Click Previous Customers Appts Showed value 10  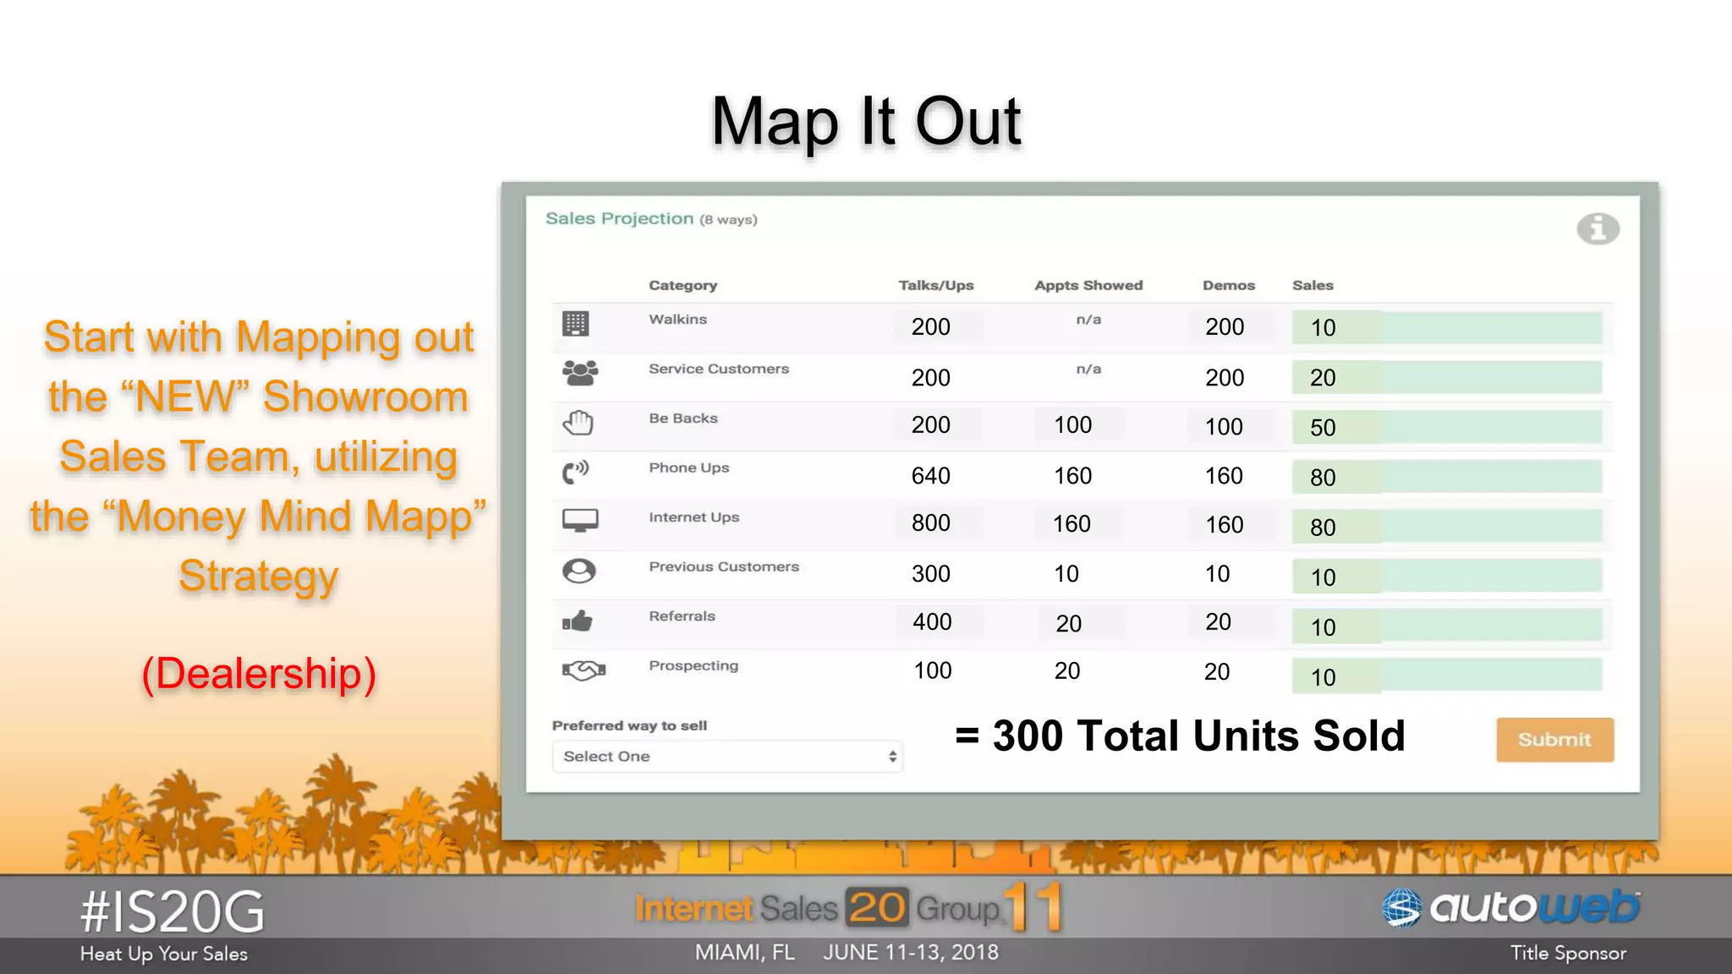click(x=1066, y=574)
